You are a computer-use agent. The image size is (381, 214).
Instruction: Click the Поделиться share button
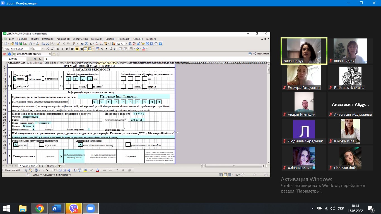pos(261,54)
